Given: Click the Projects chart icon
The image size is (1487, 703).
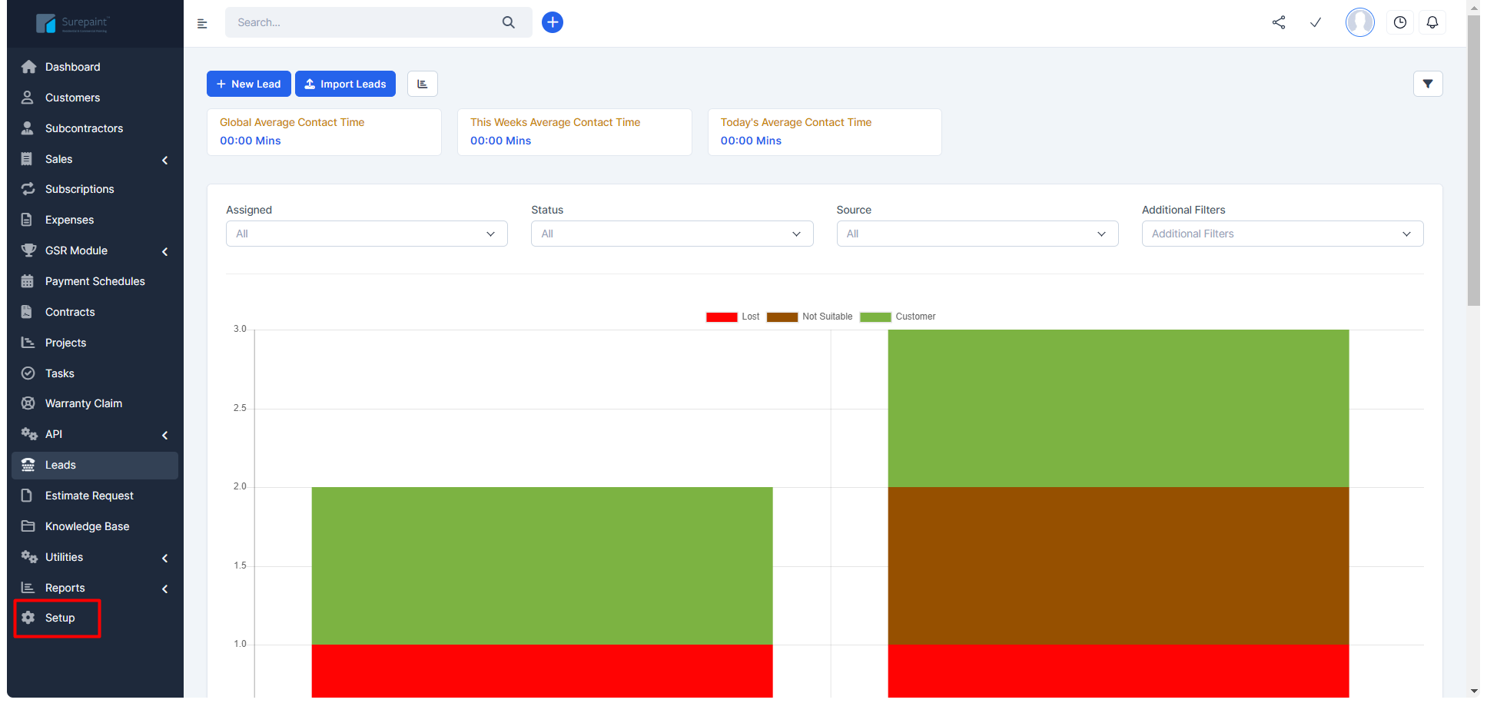Looking at the screenshot, I should [28, 343].
